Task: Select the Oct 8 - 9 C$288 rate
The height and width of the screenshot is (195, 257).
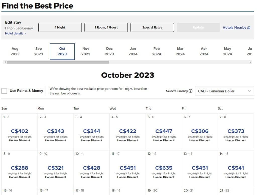Action: pos(20,168)
